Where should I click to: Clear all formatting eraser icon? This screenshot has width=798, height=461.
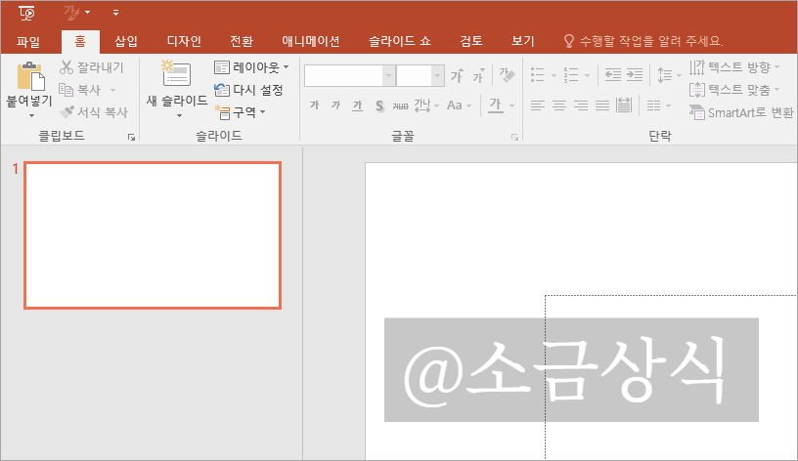tap(507, 75)
